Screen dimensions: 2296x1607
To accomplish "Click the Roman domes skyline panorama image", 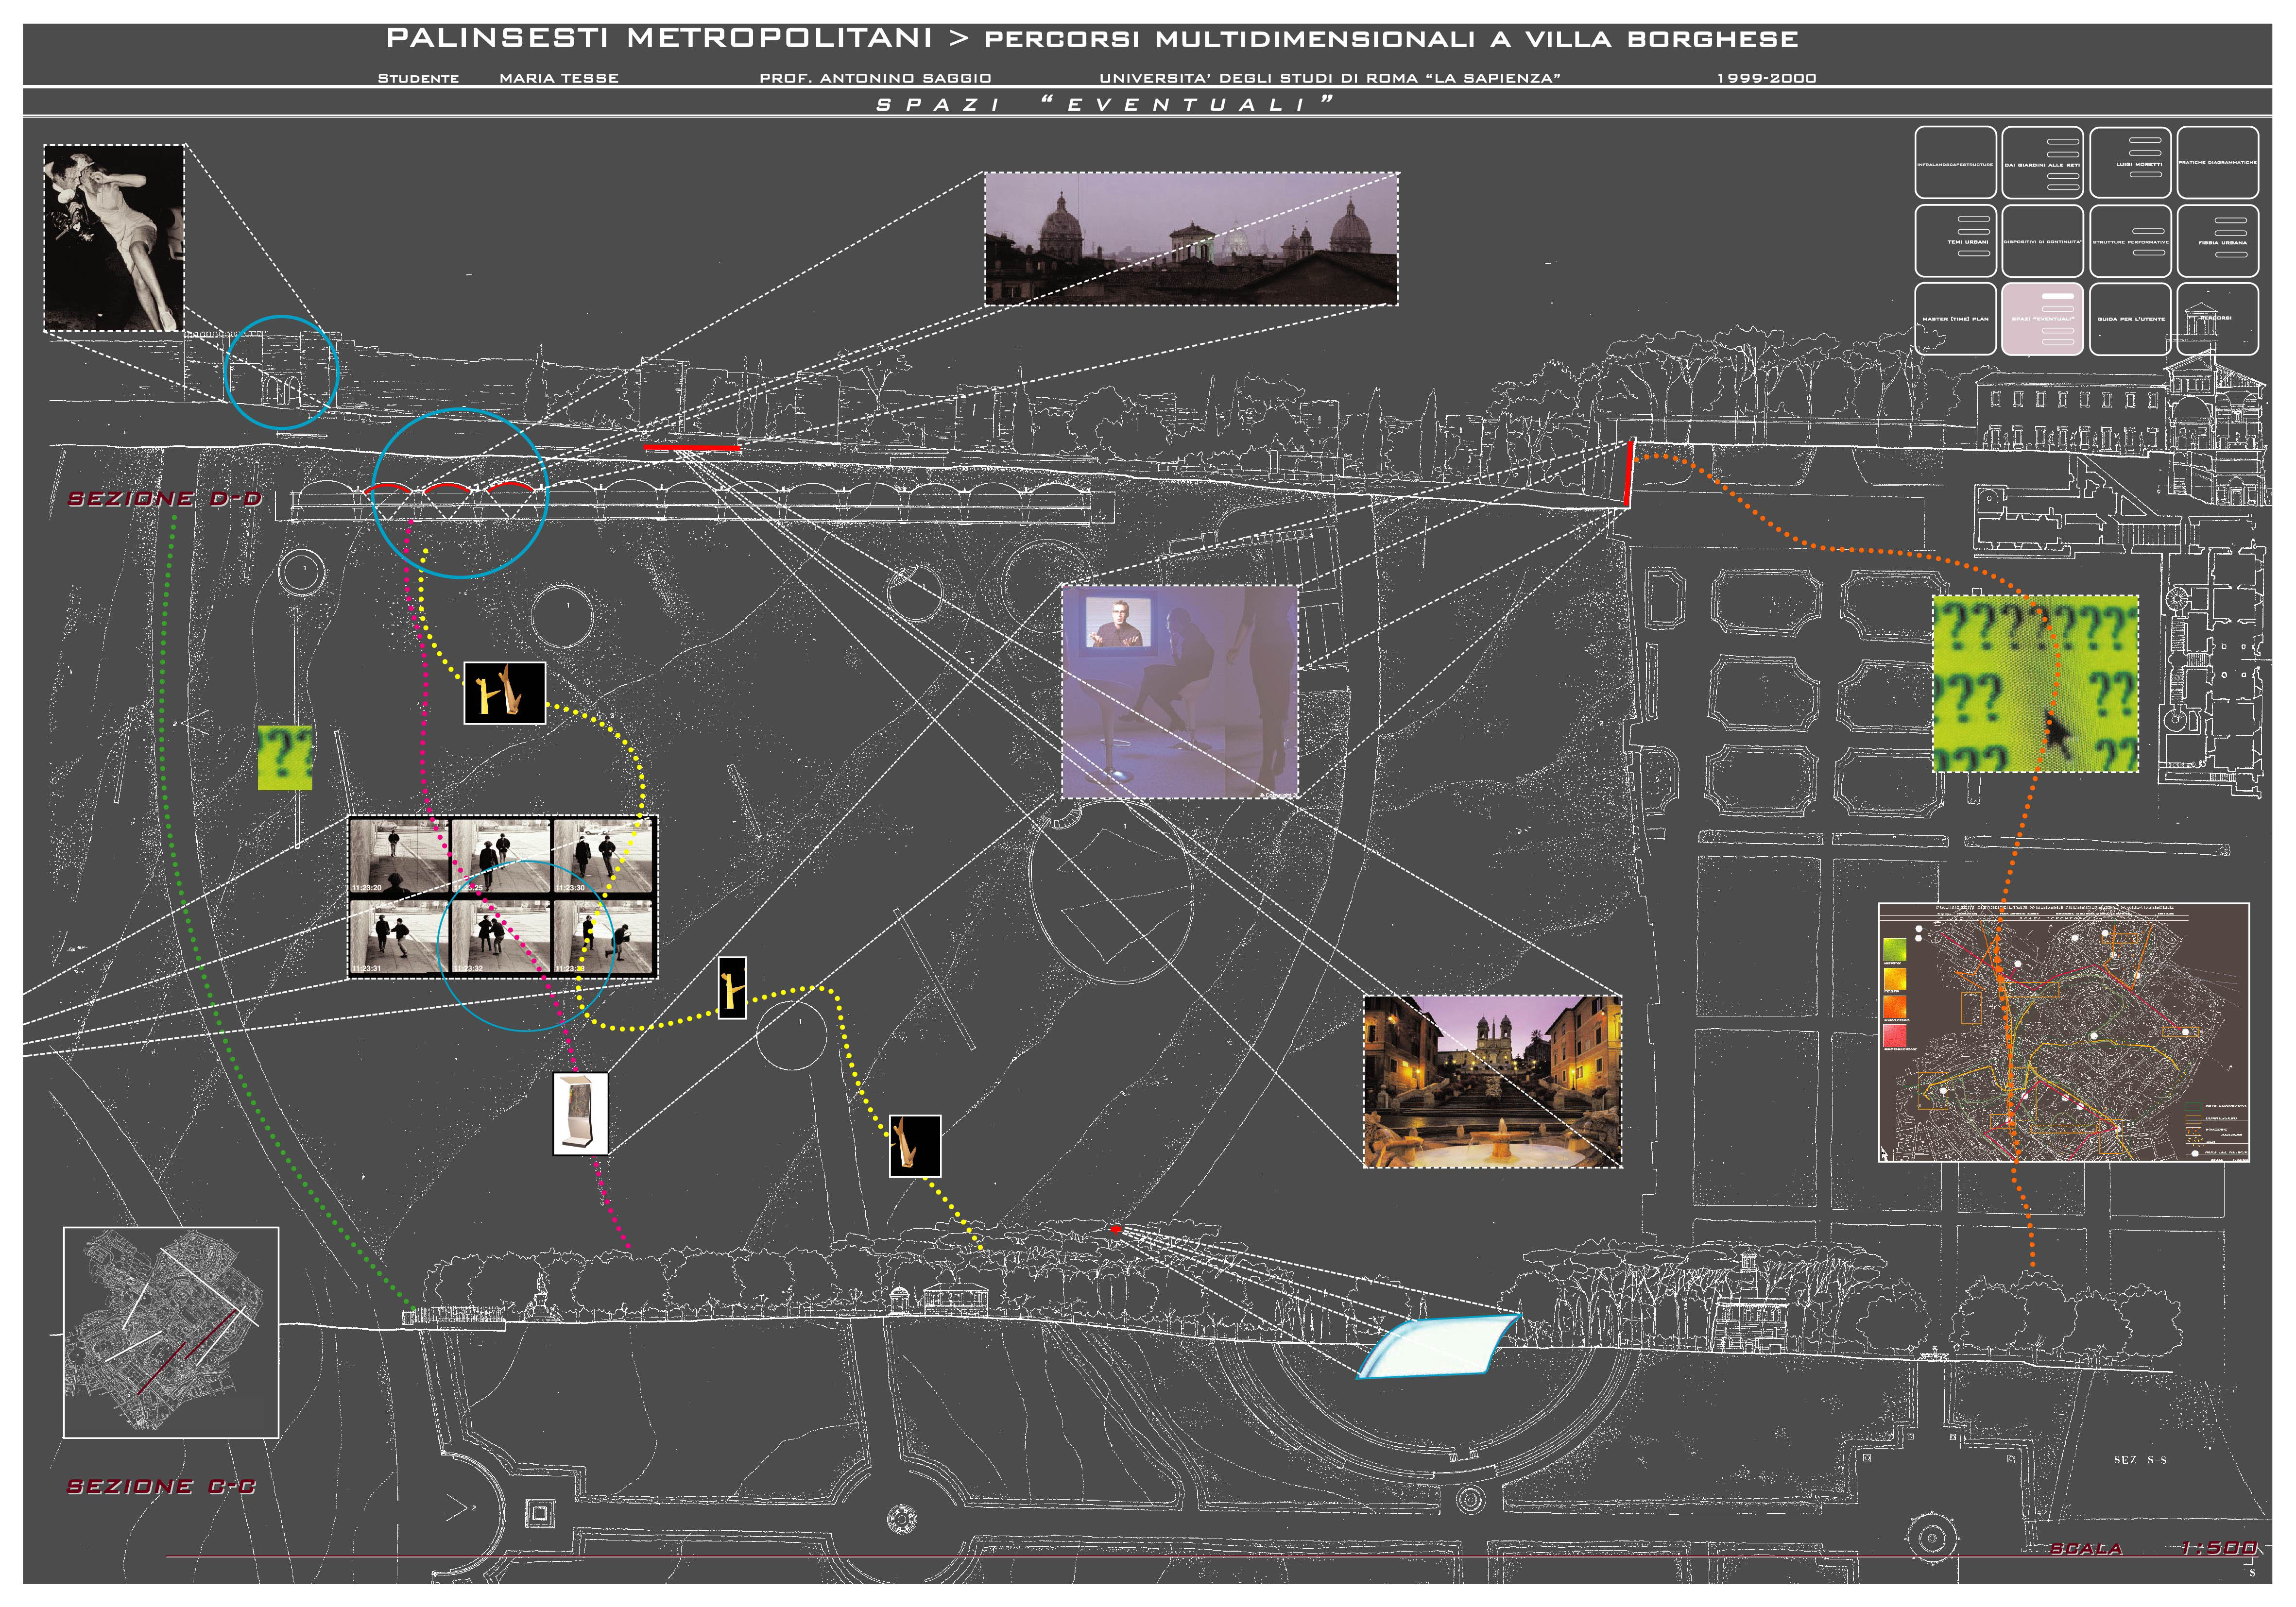I will pyautogui.click(x=1191, y=239).
